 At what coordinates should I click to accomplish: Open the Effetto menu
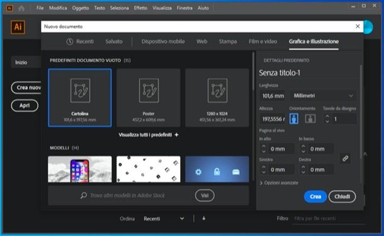pos(140,8)
